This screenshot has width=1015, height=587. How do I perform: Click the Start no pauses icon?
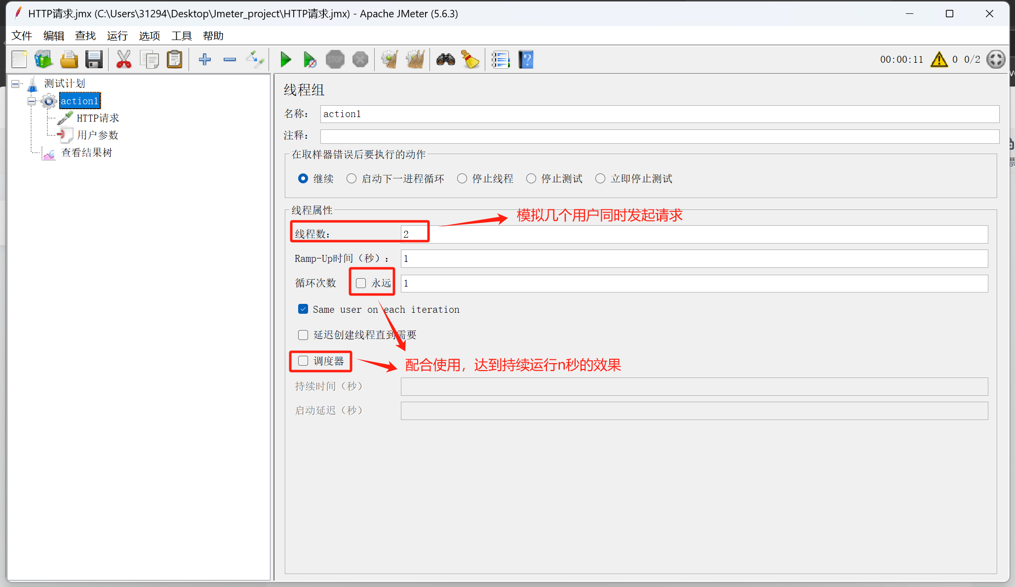(x=310, y=60)
